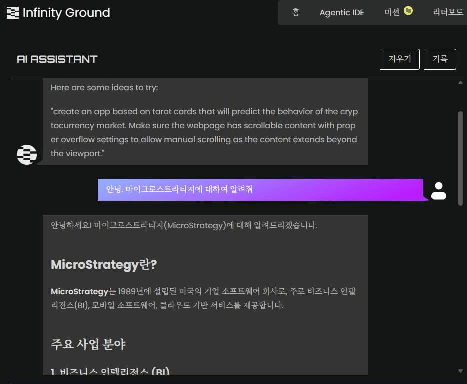Click the chat scrollbar thumb
Image resolution: width=467 pixels, height=384 pixels.
(x=460, y=158)
